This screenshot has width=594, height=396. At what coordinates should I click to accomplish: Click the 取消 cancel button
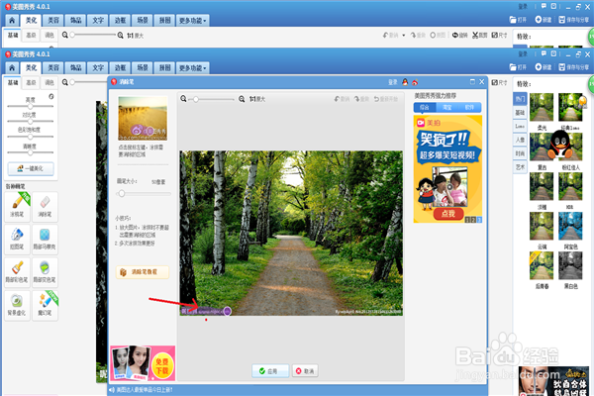click(x=305, y=371)
